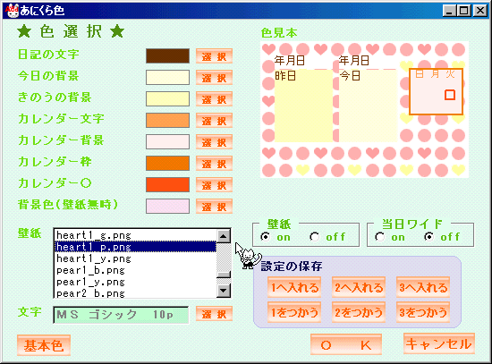The height and width of the screenshot is (364, 492).
Task: Click the O K button
Action: point(346,344)
